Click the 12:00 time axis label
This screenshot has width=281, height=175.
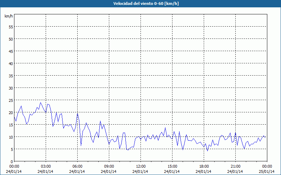141,167
